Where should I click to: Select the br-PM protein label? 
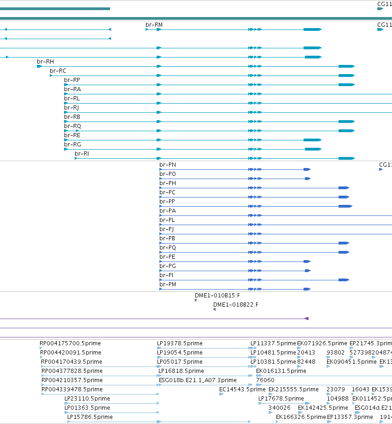coord(168,284)
